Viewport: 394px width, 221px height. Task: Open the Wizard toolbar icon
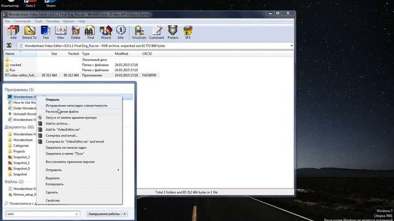[106, 33]
